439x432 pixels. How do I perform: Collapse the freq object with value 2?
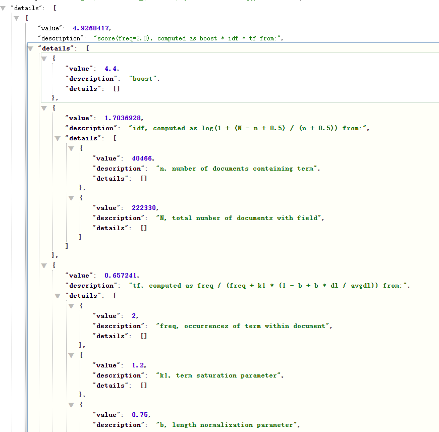[71, 306]
